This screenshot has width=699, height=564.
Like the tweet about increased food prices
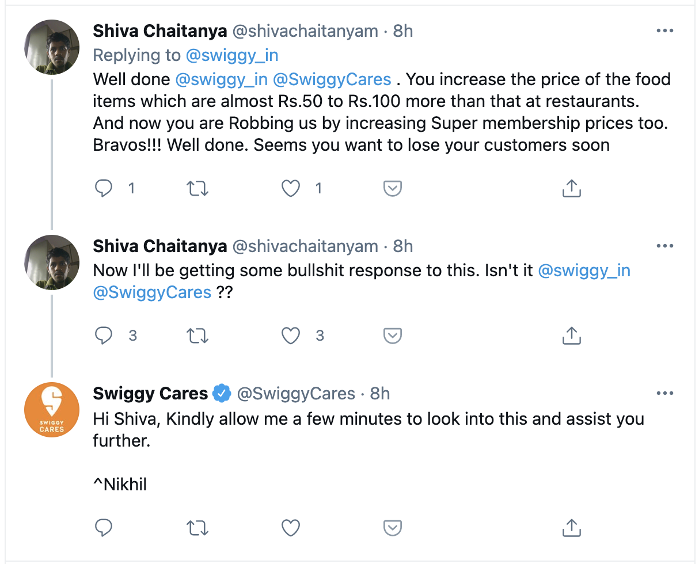pos(291,188)
